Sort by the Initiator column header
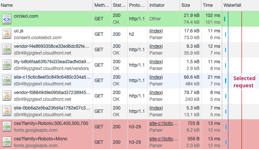The height and width of the screenshot is (149, 259). pyautogui.click(x=164, y=5)
